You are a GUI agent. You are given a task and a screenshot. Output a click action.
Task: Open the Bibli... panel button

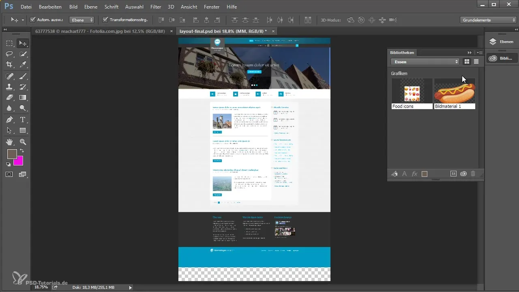502,58
